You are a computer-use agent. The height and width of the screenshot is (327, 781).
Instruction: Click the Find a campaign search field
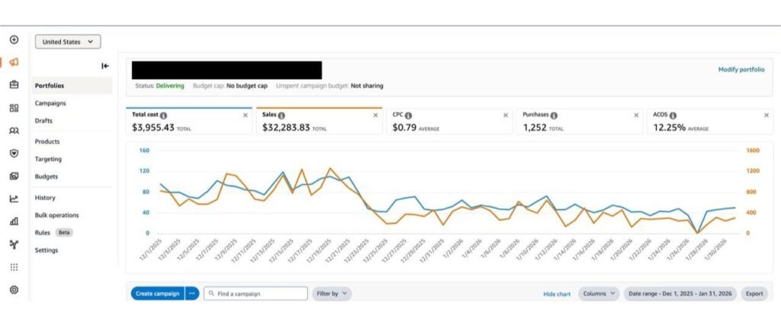point(256,294)
